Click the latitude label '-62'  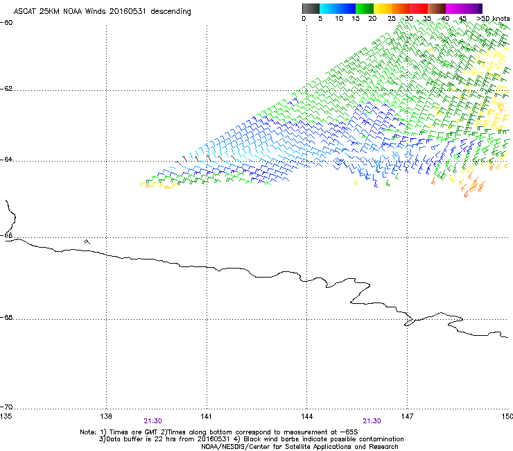pyautogui.click(x=6, y=89)
